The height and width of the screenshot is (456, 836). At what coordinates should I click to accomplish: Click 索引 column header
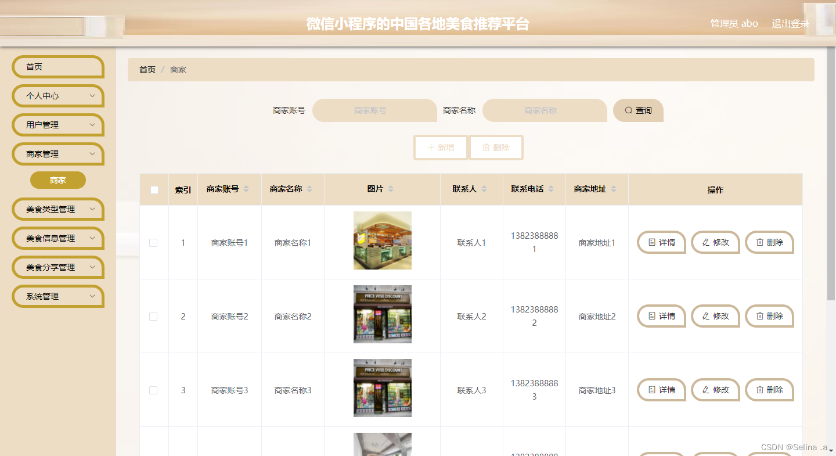tap(183, 190)
